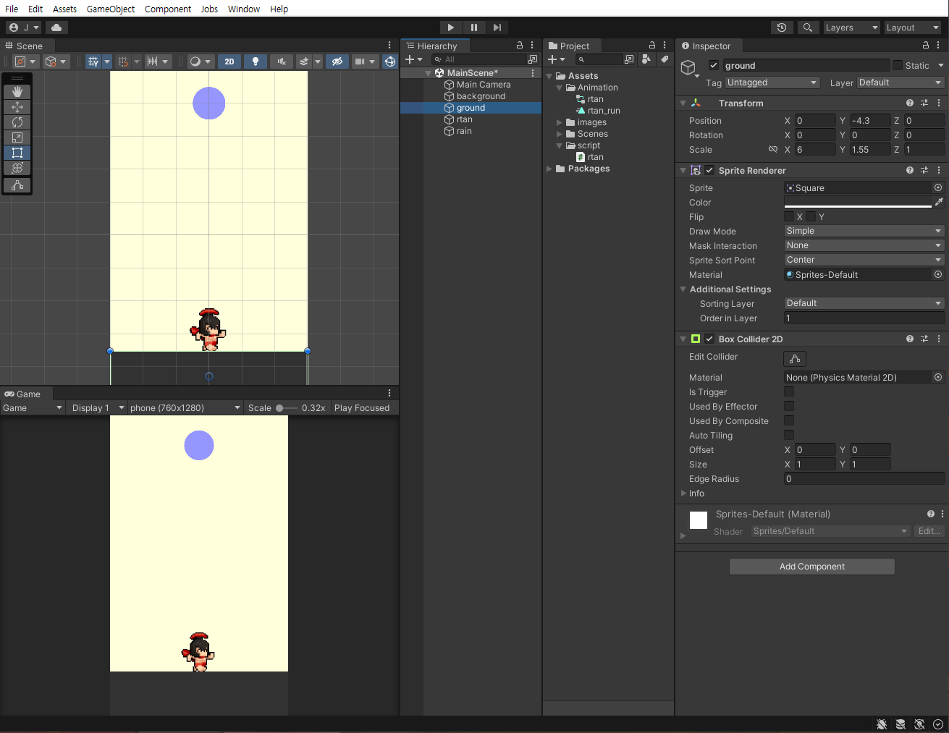The width and height of the screenshot is (949, 733).
Task: Open the phone (760x1280) resolution dropdown
Action: 185,407
